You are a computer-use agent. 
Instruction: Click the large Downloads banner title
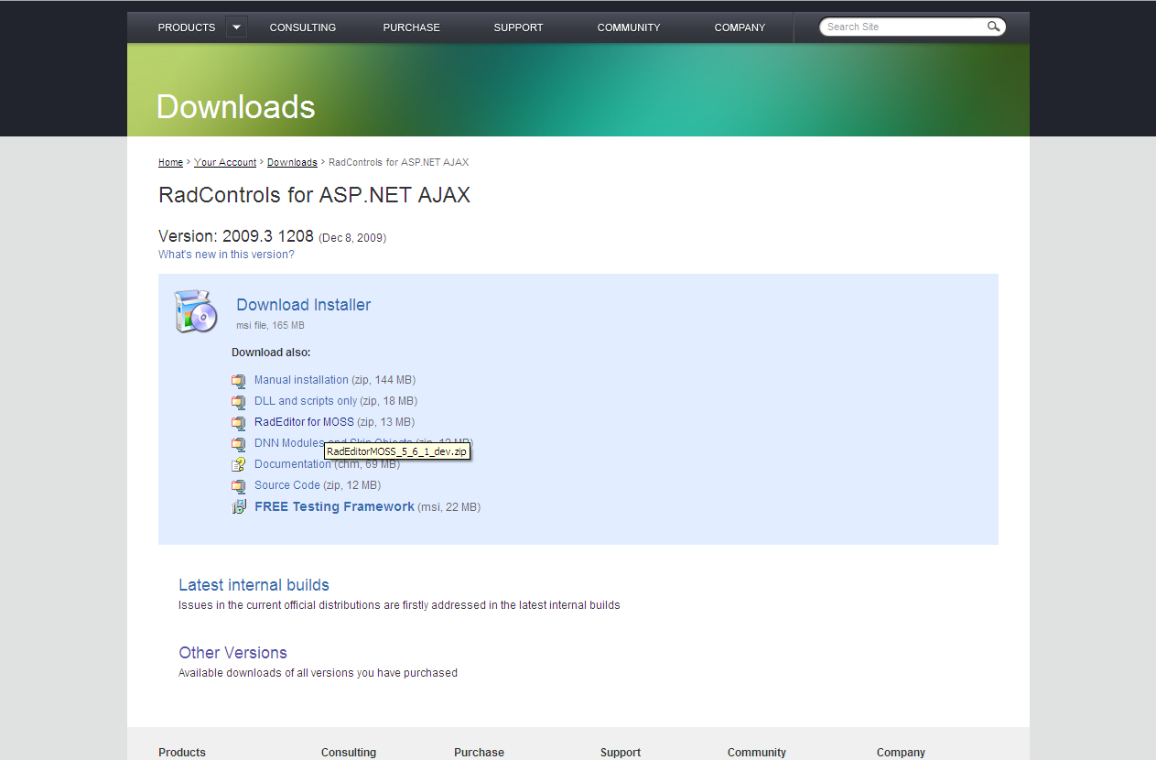pos(235,107)
